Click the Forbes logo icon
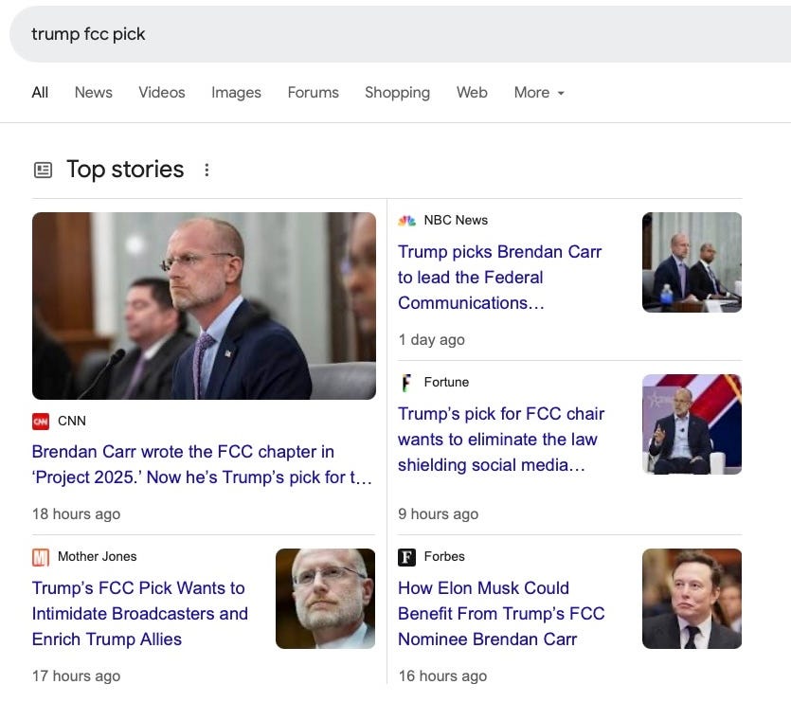 click(x=406, y=557)
